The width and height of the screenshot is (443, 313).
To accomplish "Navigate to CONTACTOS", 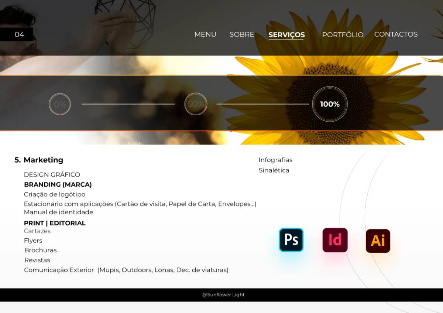I will pyautogui.click(x=396, y=34).
